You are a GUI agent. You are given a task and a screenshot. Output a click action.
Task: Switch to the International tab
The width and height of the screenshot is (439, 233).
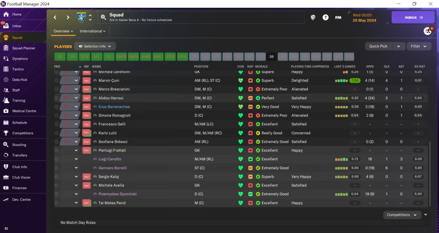pos(93,31)
